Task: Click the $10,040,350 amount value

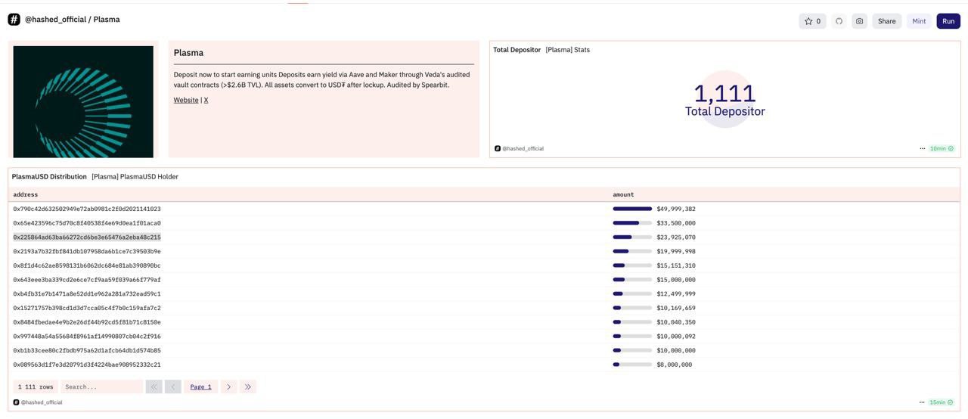Action: click(x=675, y=322)
